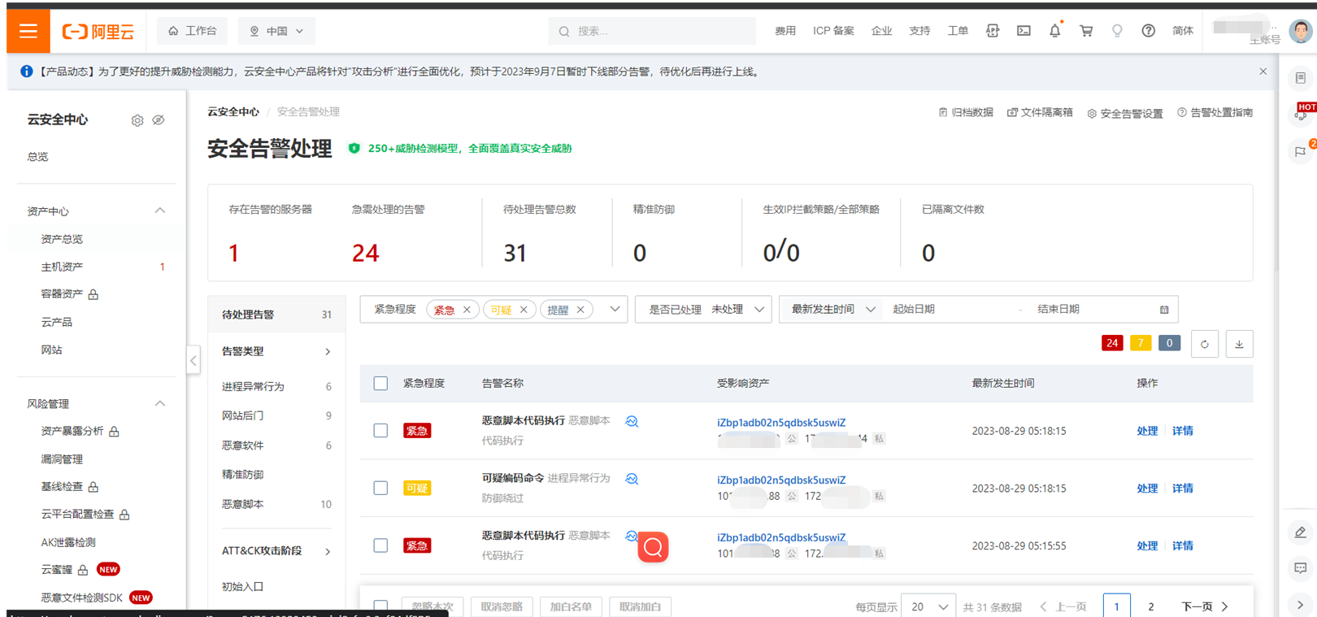Screen dimensions: 1317x617
Task: Collapse the 风险管理 sidebar section
Action: [160, 403]
